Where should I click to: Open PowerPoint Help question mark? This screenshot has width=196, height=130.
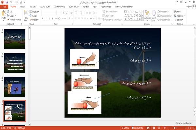(177, 2)
